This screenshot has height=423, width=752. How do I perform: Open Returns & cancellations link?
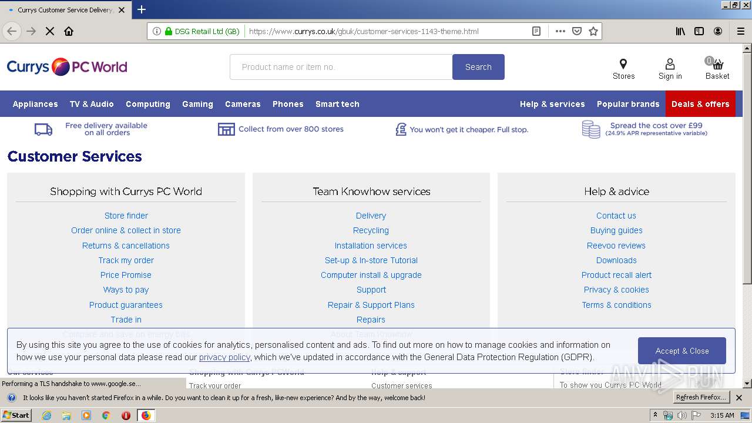126,246
